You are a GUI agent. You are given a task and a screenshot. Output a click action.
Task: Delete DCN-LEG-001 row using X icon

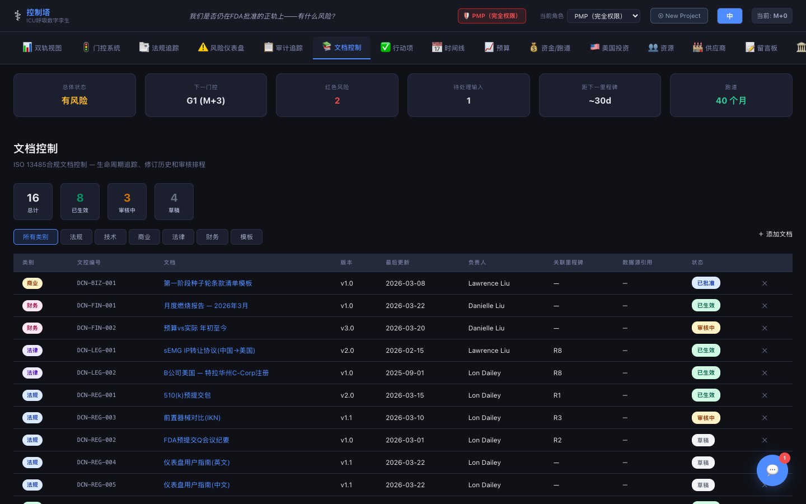click(x=765, y=351)
